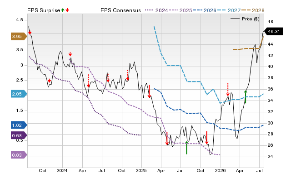The height and width of the screenshot is (173, 291).
Task: Click the 42 right price axis label
Action: coord(271,55)
